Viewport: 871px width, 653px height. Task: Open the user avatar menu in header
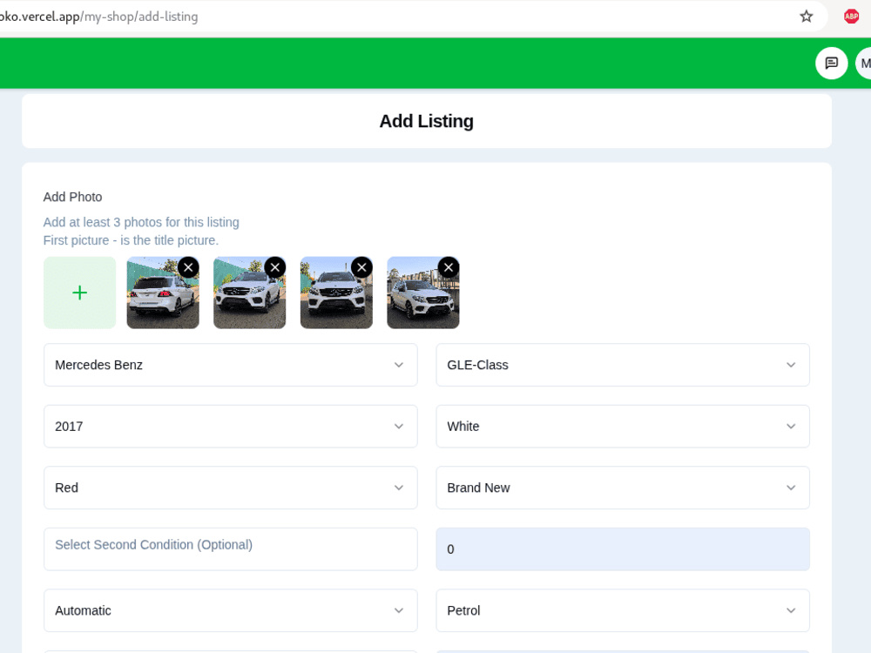click(863, 64)
